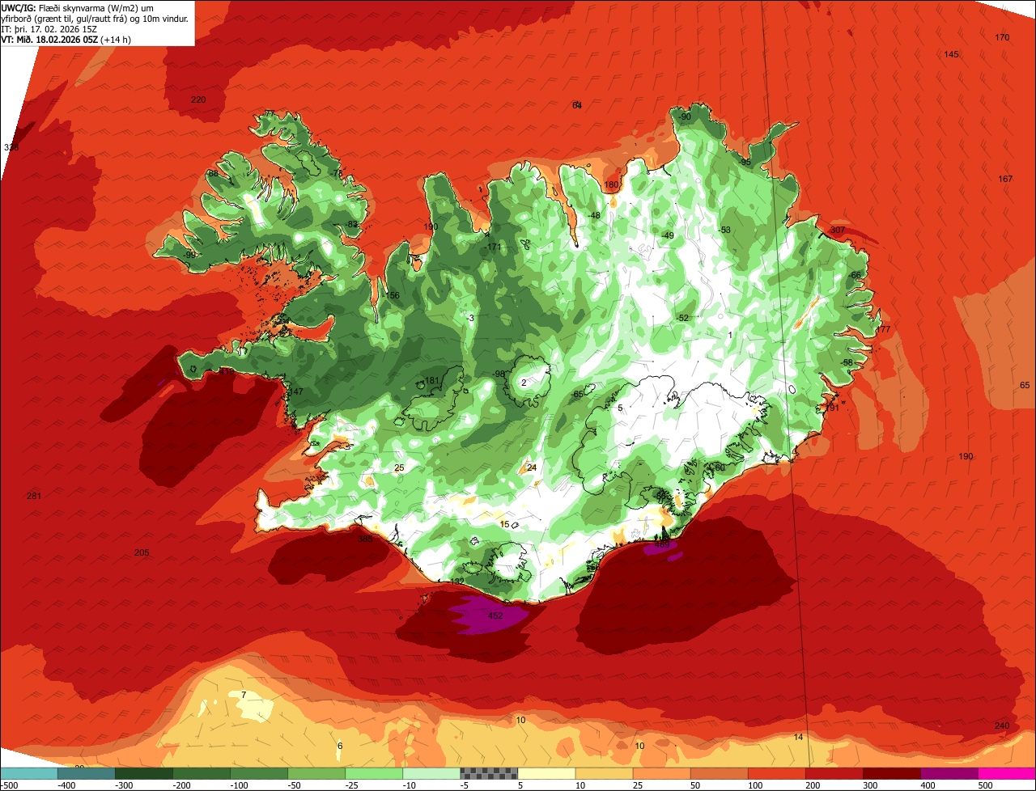
Task: Click the '205' value southwest of Iceland
Action: pyautogui.click(x=142, y=552)
